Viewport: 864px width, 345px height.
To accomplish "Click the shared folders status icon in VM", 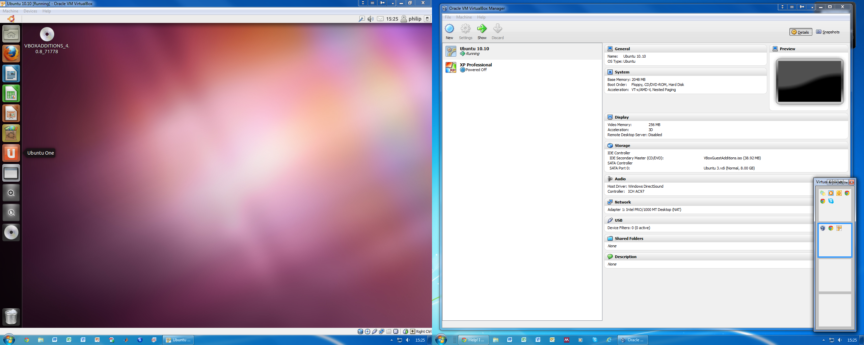I will (389, 332).
